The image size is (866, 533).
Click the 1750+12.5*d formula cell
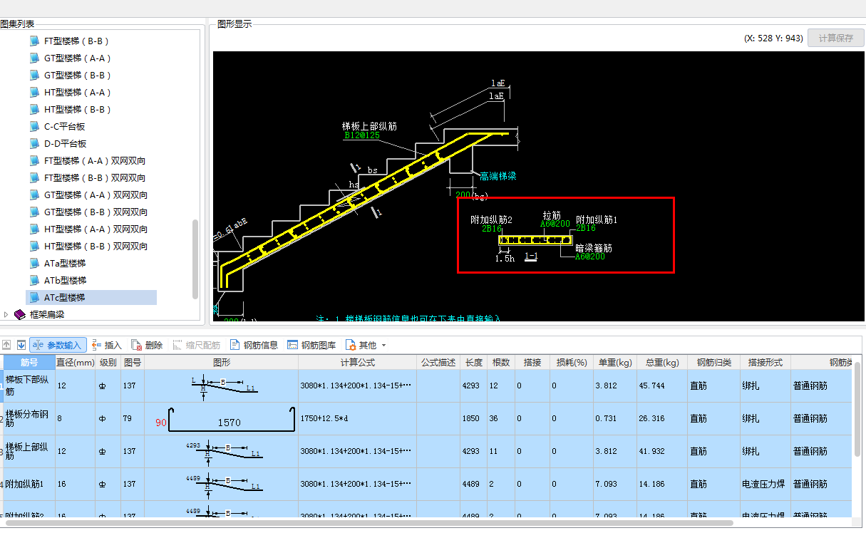(x=358, y=418)
